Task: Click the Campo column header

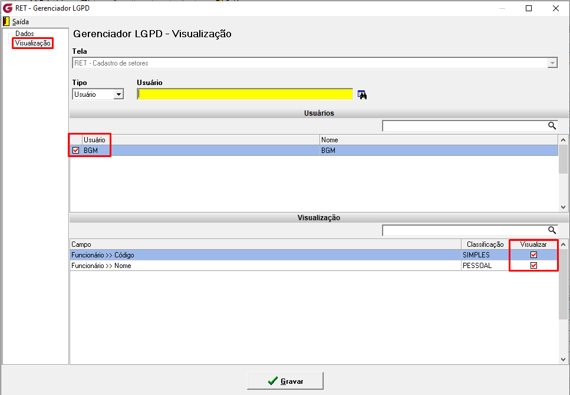Action: click(265, 244)
